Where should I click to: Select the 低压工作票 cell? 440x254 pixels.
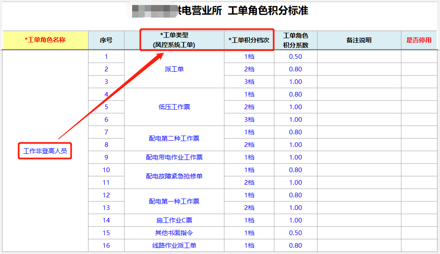coord(174,107)
